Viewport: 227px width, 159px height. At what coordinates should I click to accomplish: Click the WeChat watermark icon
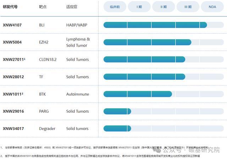click(157, 150)
